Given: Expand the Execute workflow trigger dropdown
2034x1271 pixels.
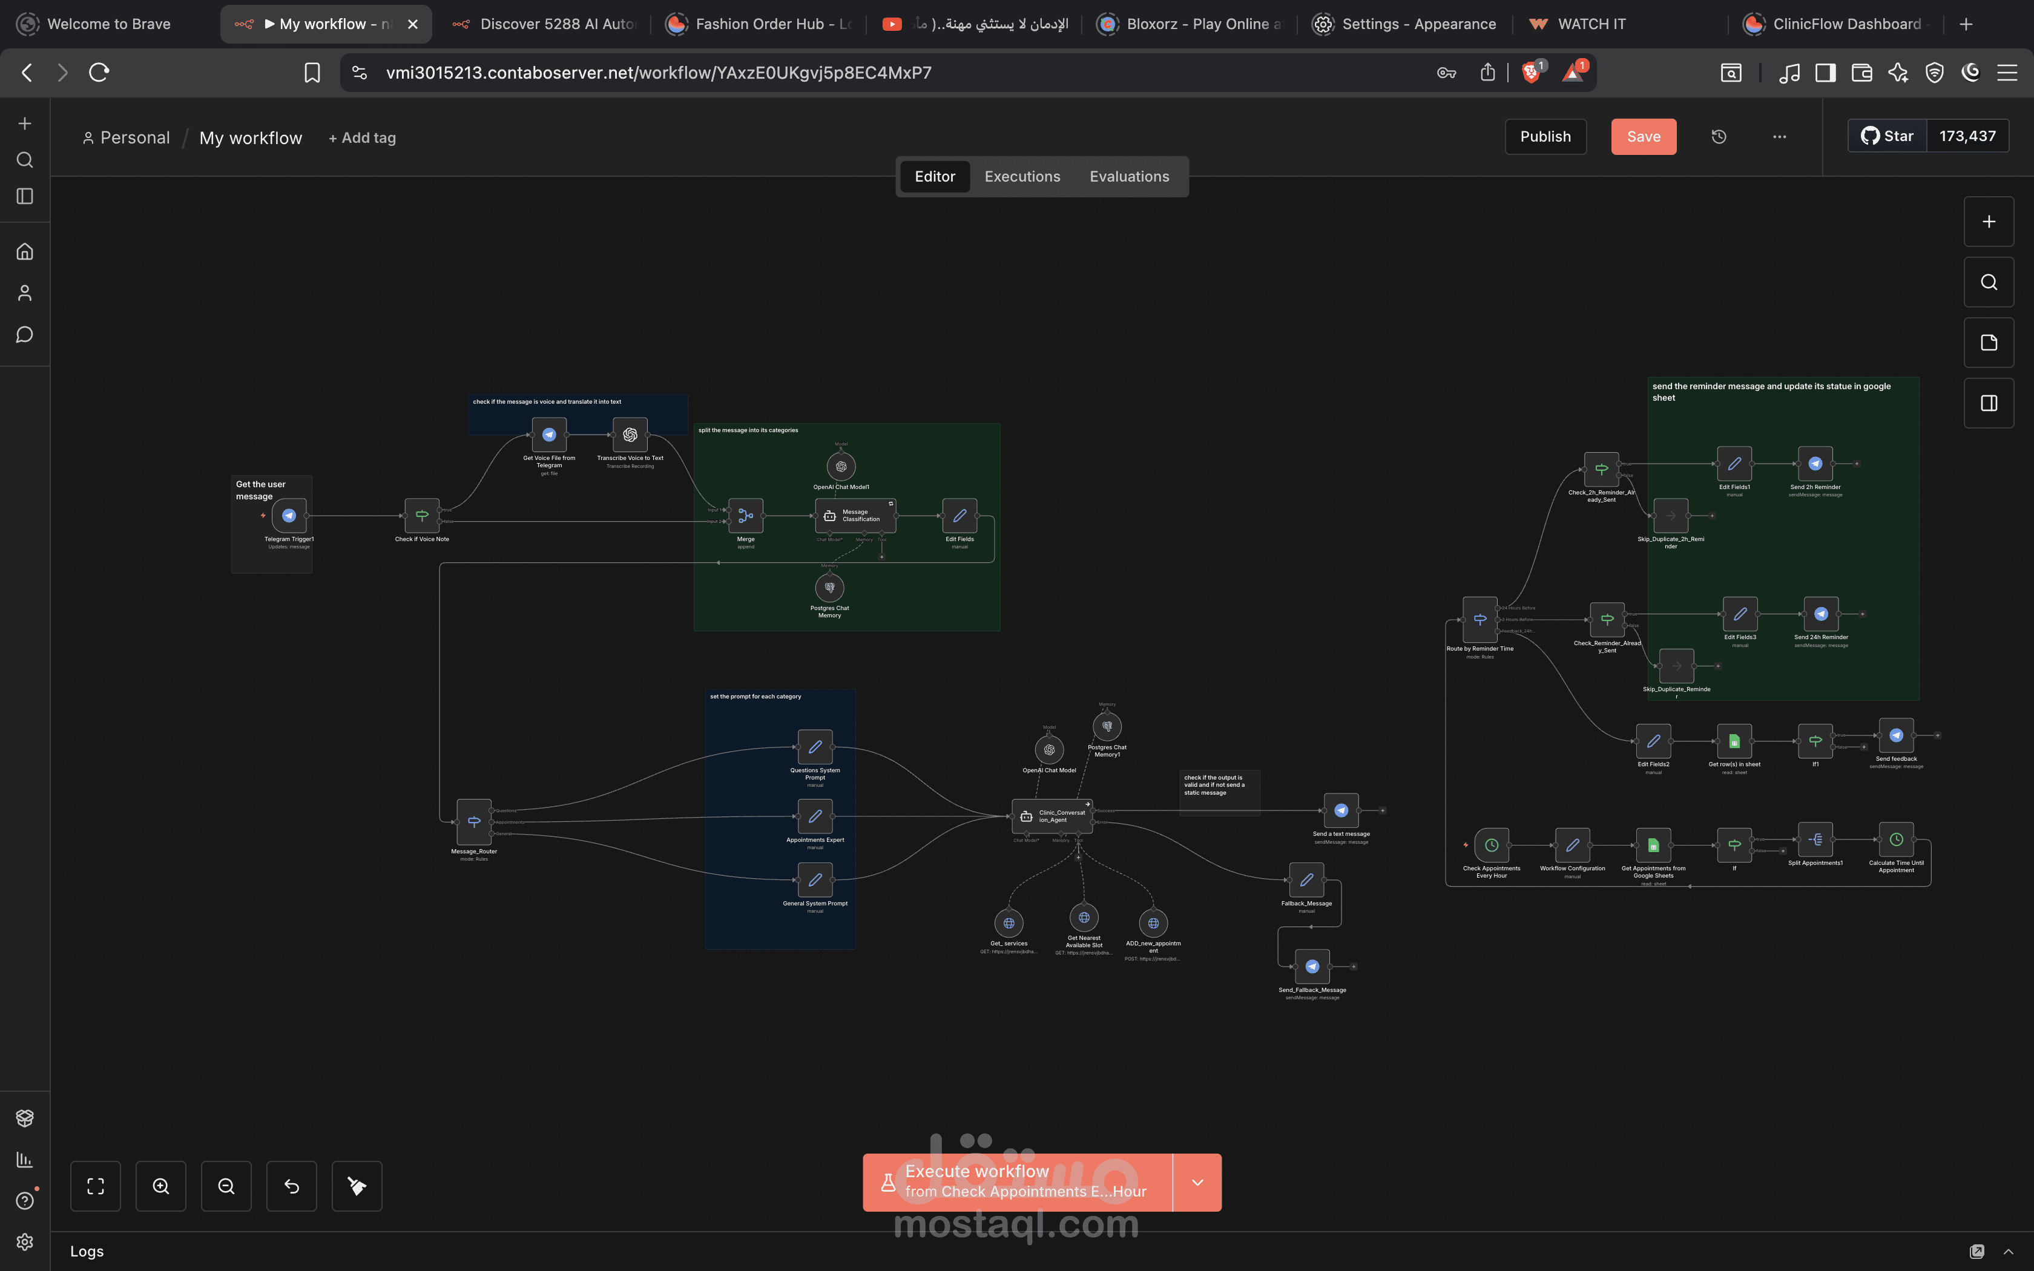Looking at the screenshot, I should point(1197,1182).
